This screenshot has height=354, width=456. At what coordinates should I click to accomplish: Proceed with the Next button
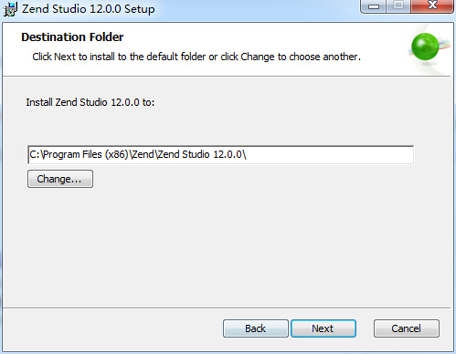click(323, 328)
